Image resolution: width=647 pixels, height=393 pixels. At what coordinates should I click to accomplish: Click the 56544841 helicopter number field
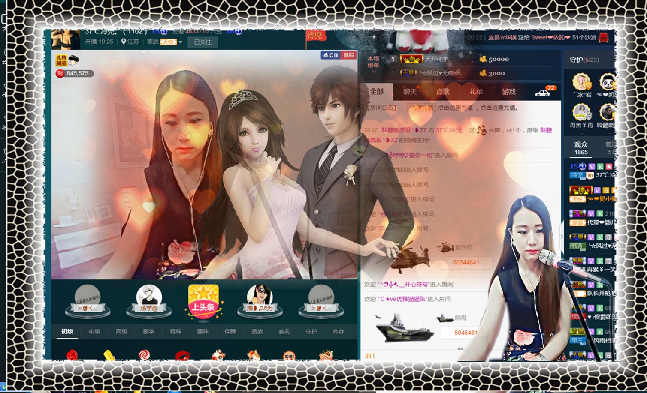[466, 262]
